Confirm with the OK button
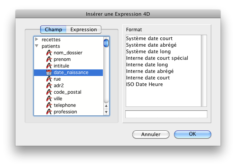 [x=193, y=134]
